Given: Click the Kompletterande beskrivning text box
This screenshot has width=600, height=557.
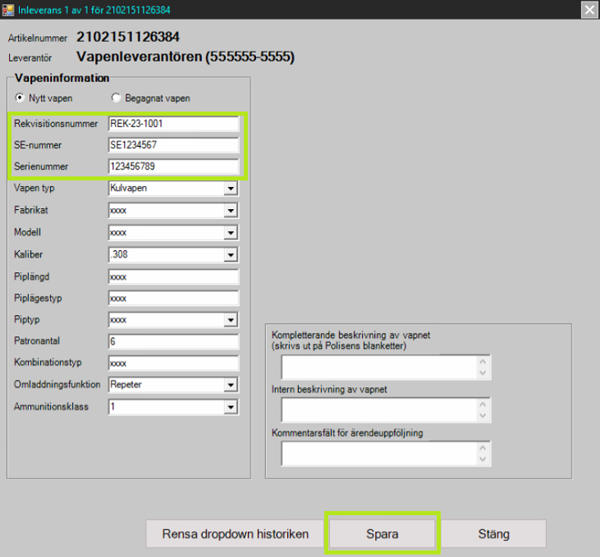Looking at the screenshot, I should point(379,368).
